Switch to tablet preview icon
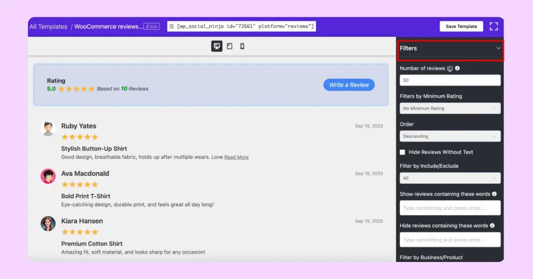The width and height of the screenshot is (533, 279). 230,46
